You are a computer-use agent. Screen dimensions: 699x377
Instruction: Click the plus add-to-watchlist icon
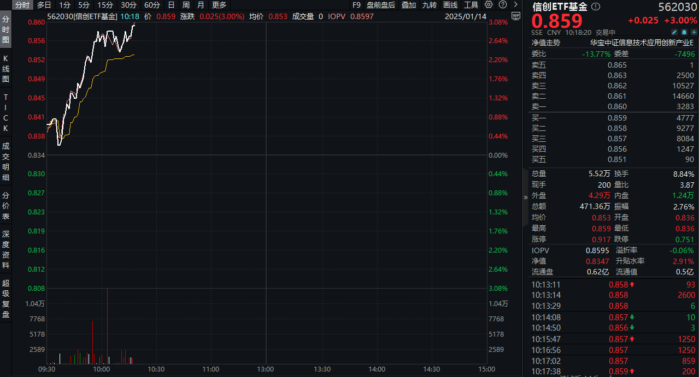point(694,33)
